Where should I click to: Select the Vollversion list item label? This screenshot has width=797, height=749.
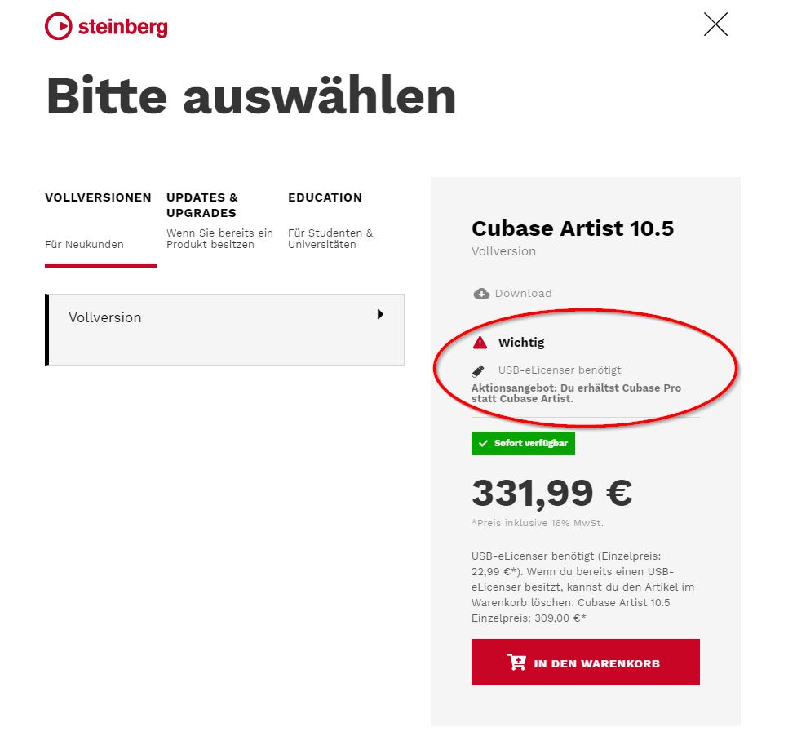pyautogui.click(x=105, y=317)
